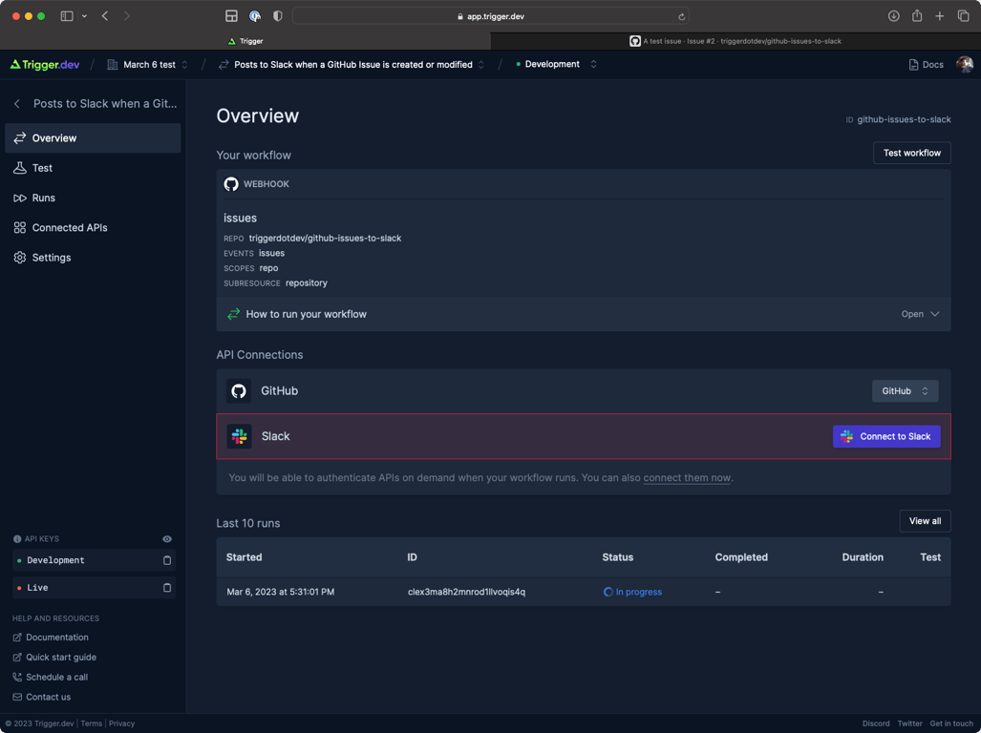The height and width of the screenshot is (733, 981).
Task: Click the Test flask icon
Action: [19, 168]
